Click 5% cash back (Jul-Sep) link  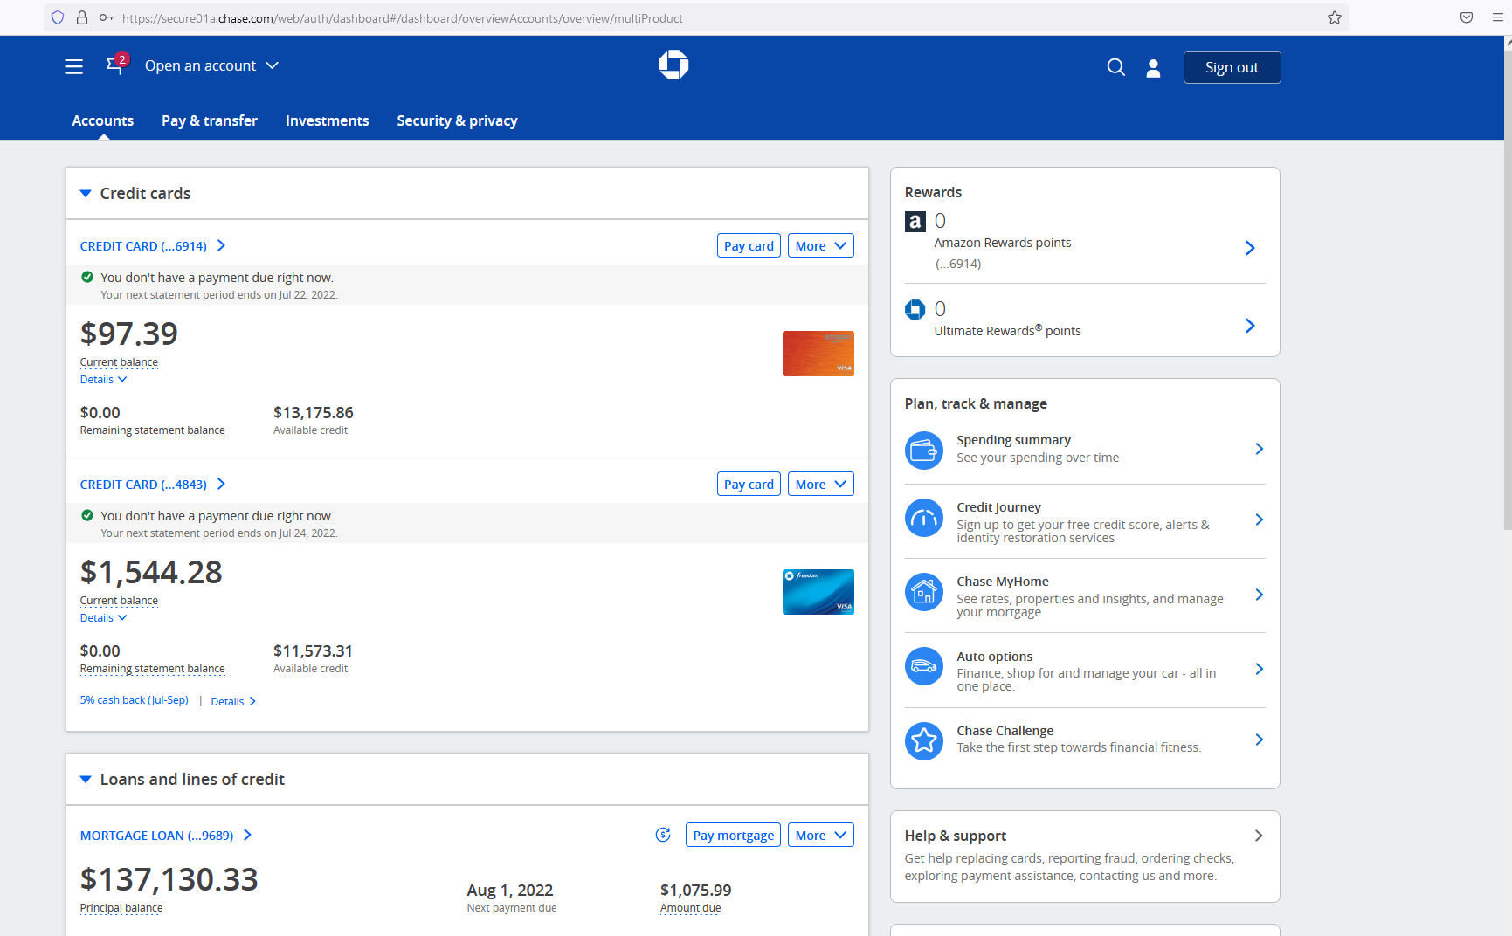(135, 700)
